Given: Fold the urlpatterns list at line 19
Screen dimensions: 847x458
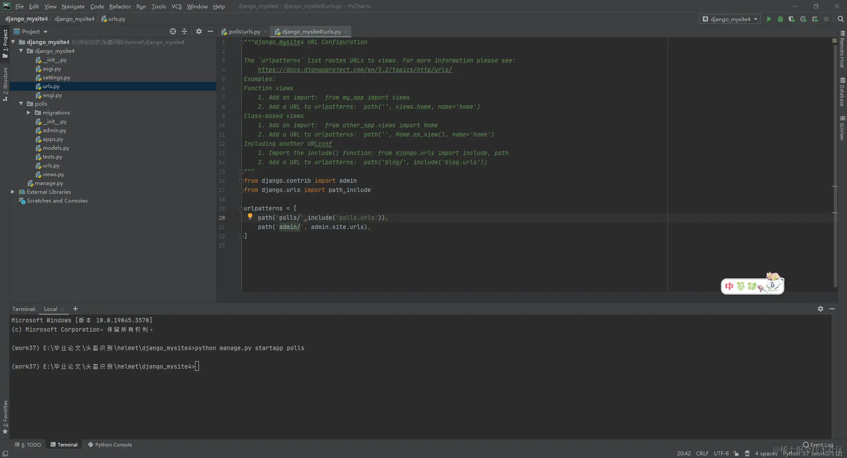Looking at the screenshot, I should (x=241, y=208).
